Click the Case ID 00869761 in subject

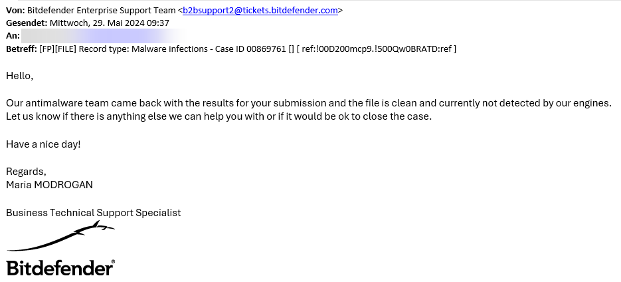250,49
